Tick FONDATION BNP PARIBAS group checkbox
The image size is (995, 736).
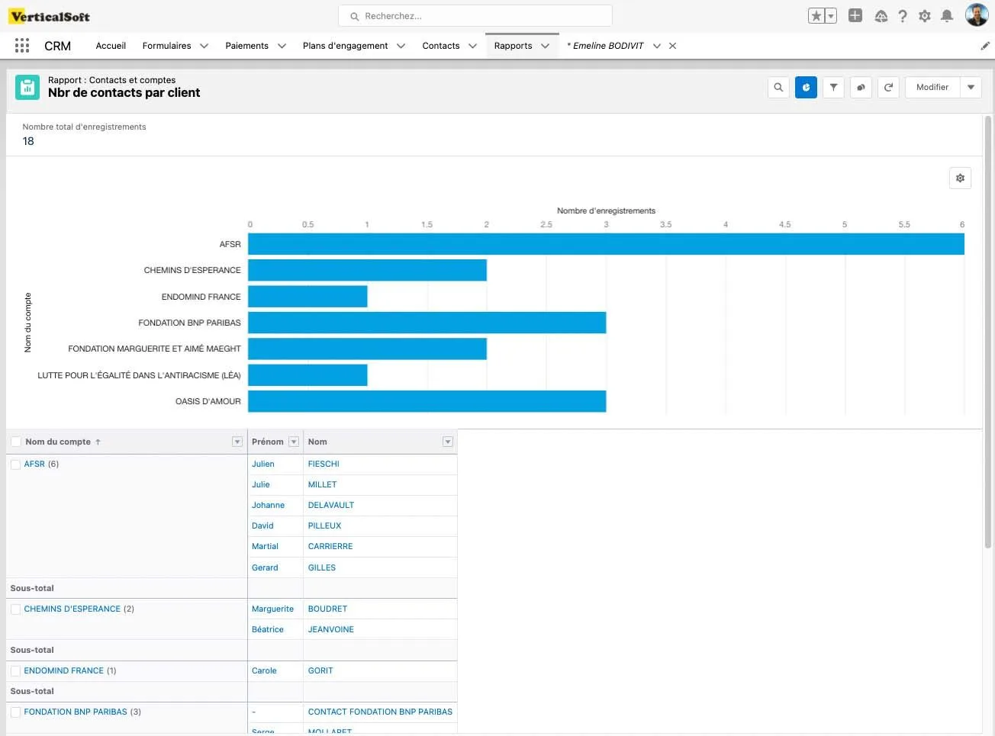pyautogui.click(x=15, y=712)
